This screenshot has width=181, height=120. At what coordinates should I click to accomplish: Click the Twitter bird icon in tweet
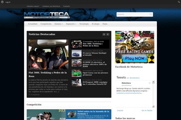pyautogui.click(x=150, y=83)
